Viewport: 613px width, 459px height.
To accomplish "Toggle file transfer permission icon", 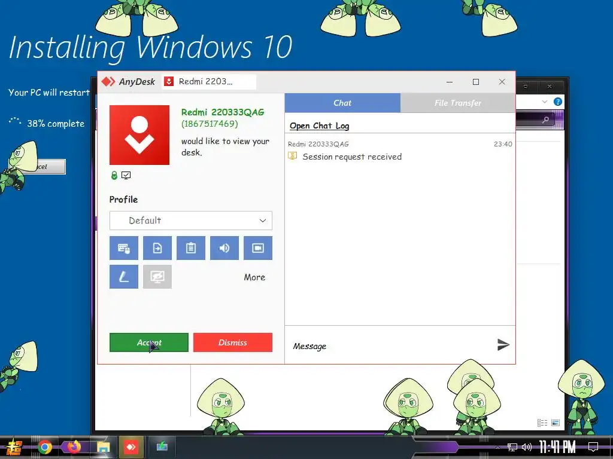I will pyautogui.click(x=157, y=248).
